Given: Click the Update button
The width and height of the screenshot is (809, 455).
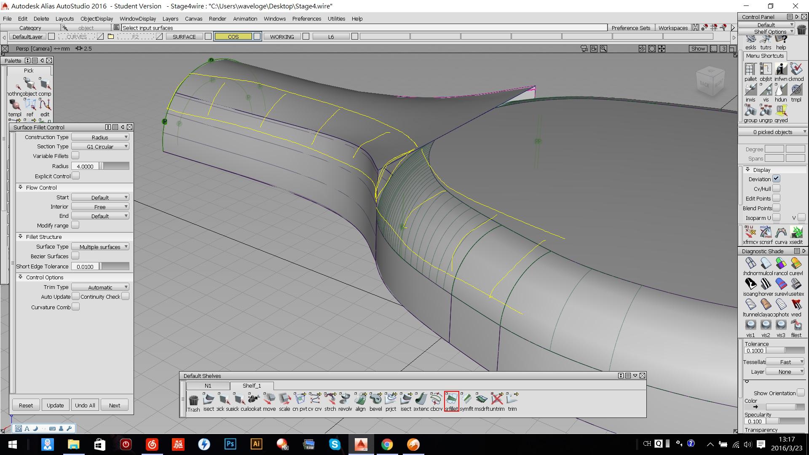Looking at the screenshot, I should click(55, 405).
